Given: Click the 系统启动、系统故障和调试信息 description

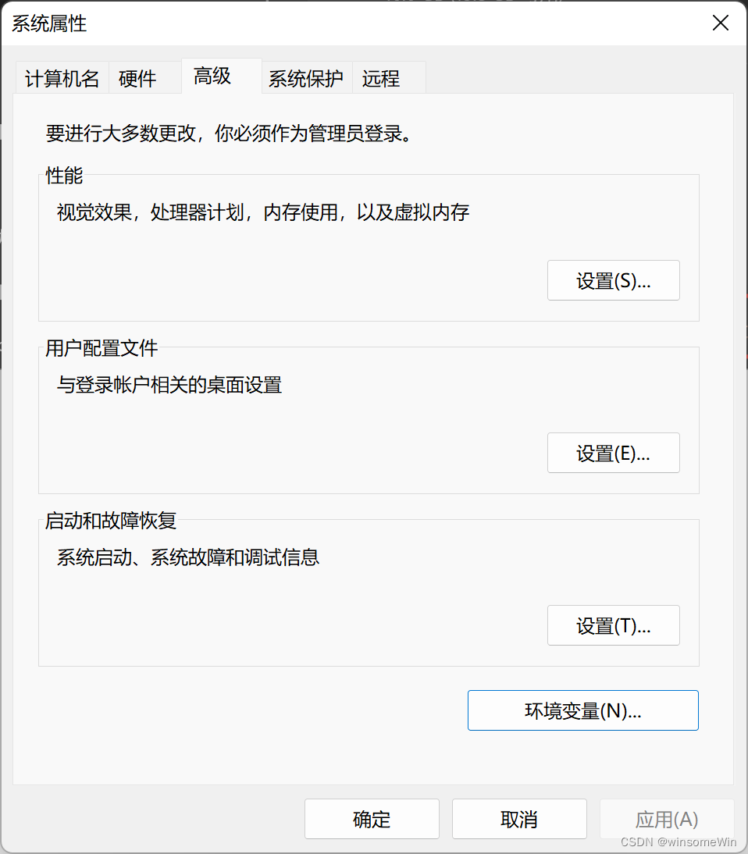Looking at the screenshot, I should (x=188, y=557).
